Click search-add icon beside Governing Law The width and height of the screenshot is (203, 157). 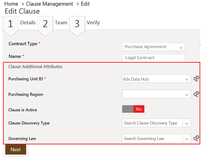(x=196, y=138)
